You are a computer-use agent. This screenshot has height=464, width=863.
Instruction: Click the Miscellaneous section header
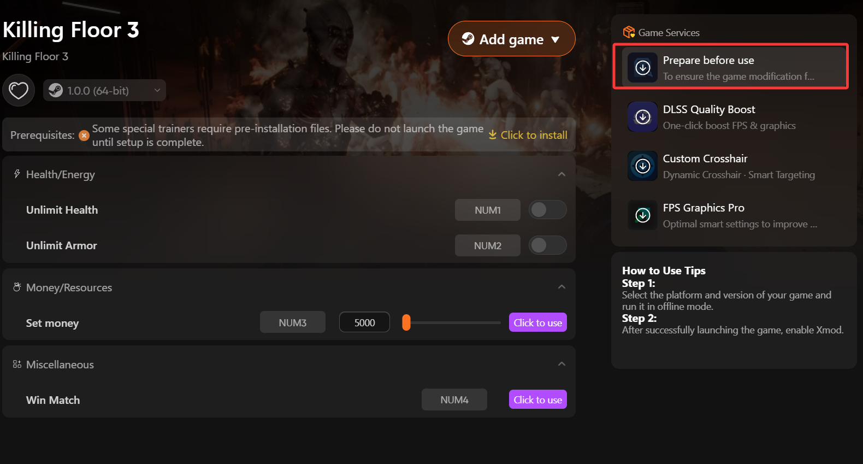click(x=289, y=364)
